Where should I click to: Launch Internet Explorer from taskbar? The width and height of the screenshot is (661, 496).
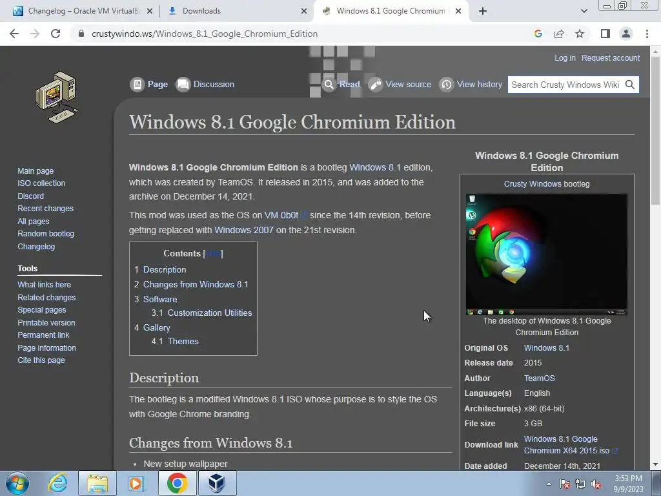click(57, 483)
